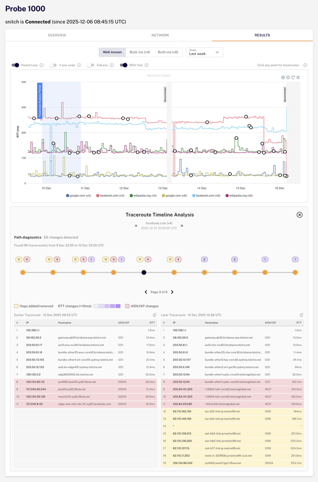Go to next traceroute with right chevron

pyautogui.click(x=181, y=226)
